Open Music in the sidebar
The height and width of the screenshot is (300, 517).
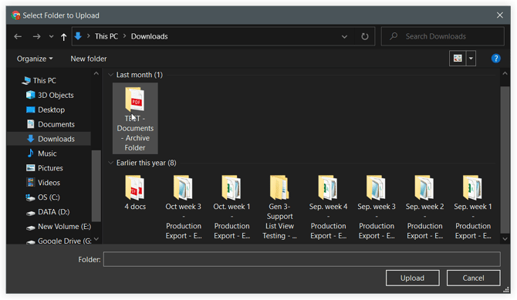42,153
